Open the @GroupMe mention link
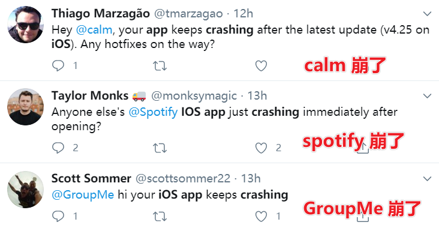Viewport: 439px width, 228px height. [83, 194]
